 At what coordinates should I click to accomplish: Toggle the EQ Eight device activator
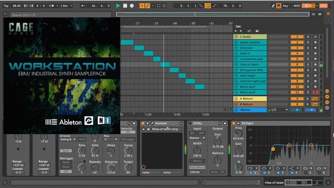(x=234, y=123)
